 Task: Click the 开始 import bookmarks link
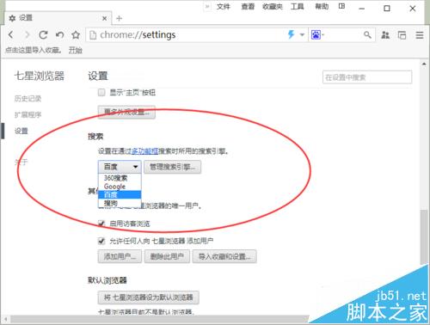point(76,51)
